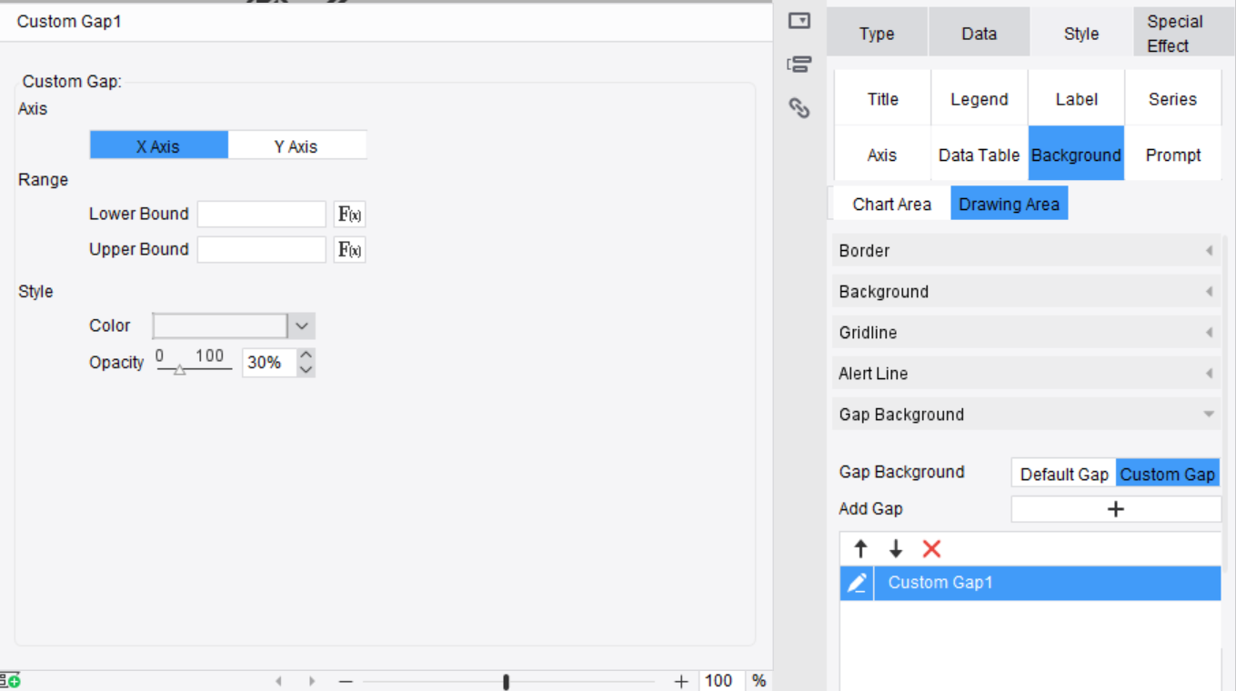
Task: Select the X Axis toggle option
Action: [x=158, y=145]
